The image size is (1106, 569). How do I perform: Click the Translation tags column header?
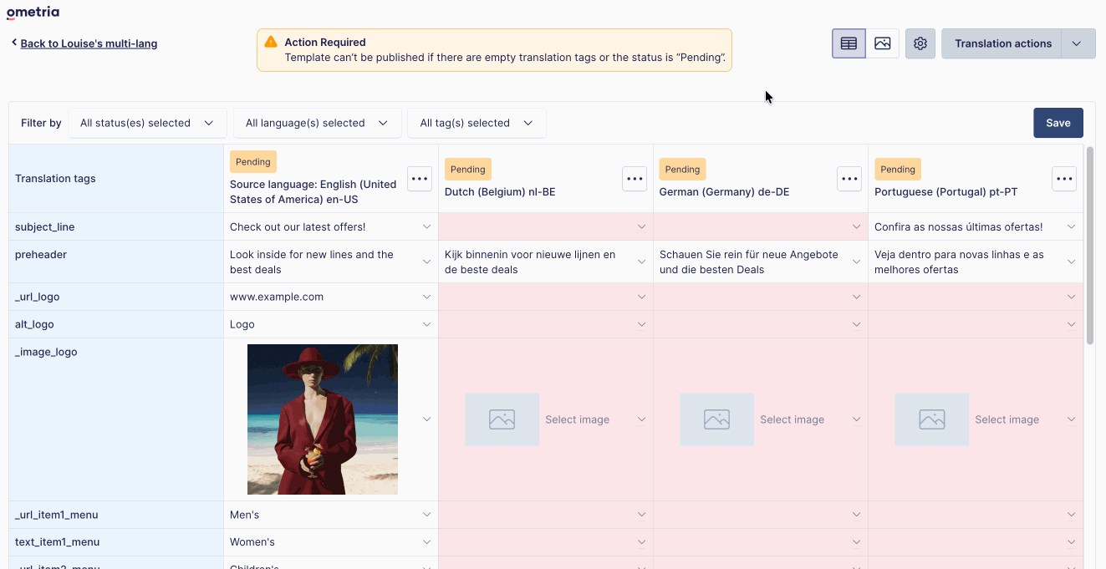(x=55, y=178)
